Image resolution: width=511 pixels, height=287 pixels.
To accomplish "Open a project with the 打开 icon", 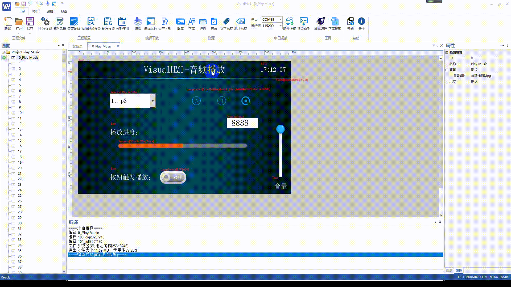I will 19,24.
